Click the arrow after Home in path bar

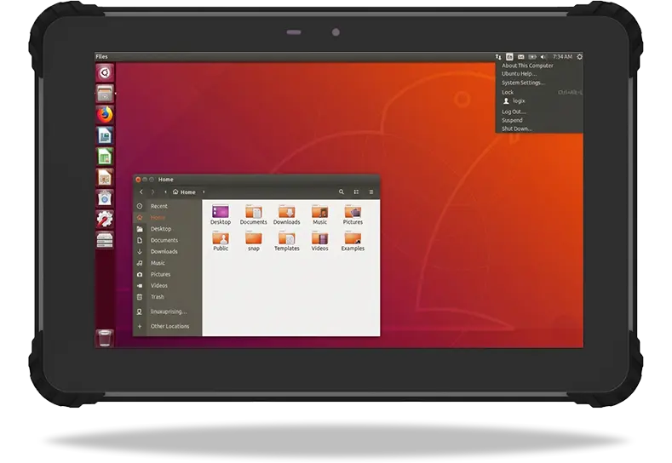point(204,192)
